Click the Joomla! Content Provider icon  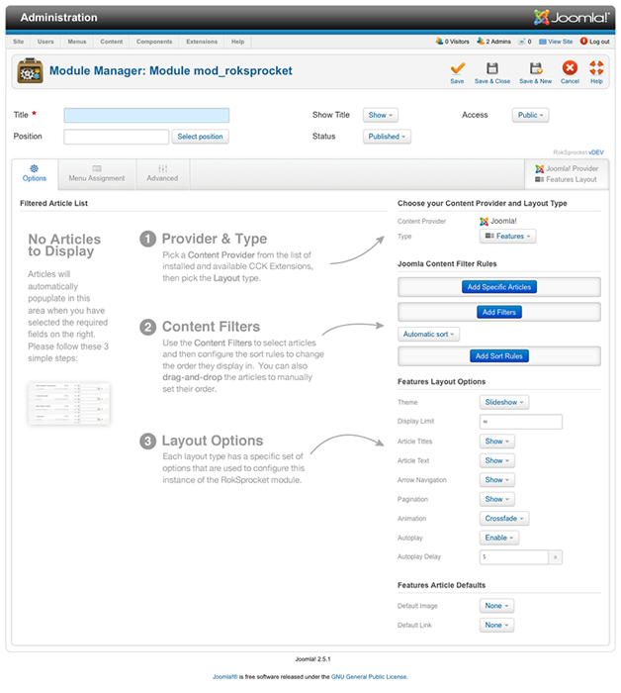click(484, 222)
